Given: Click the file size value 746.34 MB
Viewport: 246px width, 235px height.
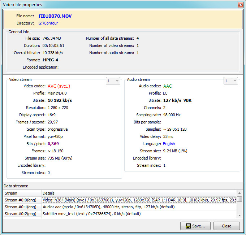Looking at the screenshot, I should tap(52, 38).
